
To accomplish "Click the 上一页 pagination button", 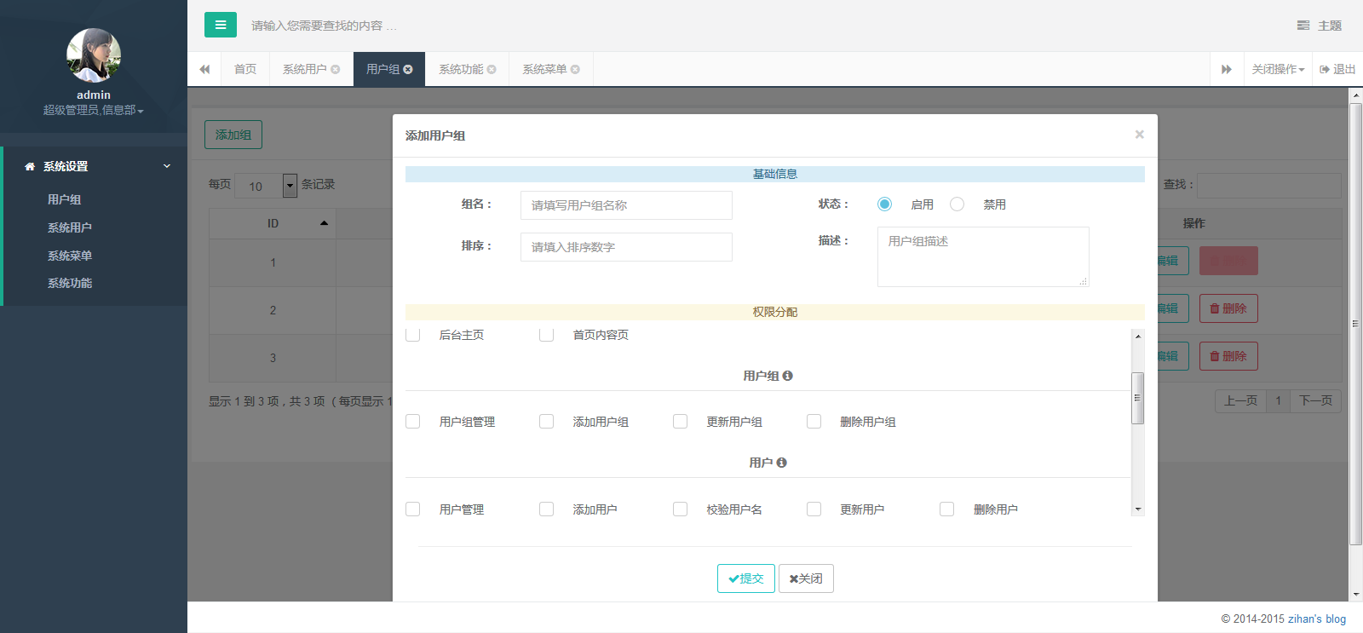I will (1240, 400).
